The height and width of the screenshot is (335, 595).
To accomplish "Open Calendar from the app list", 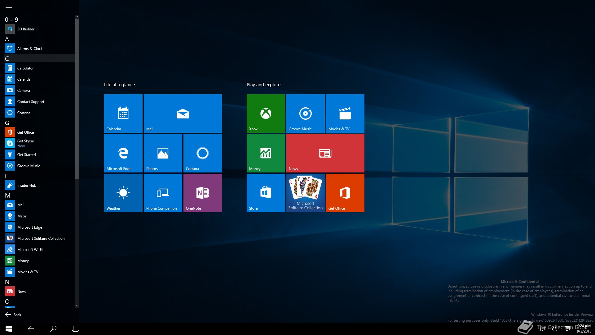I will tap(40, 79).
